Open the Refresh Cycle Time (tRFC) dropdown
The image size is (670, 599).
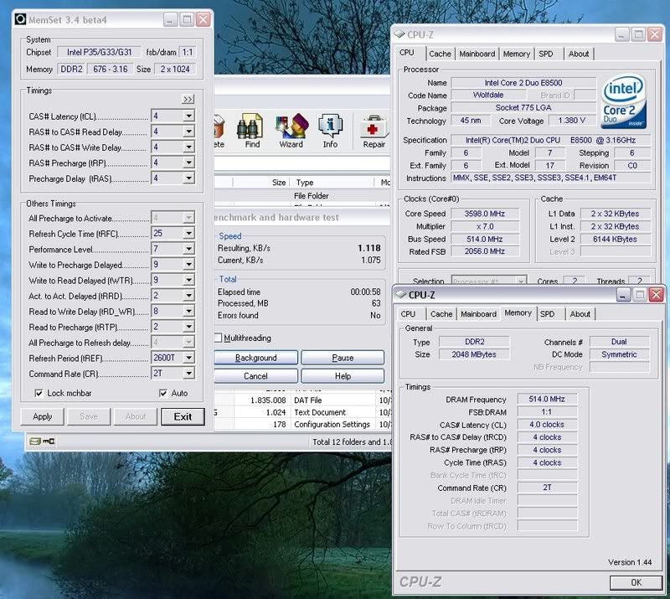pos(188,234)
